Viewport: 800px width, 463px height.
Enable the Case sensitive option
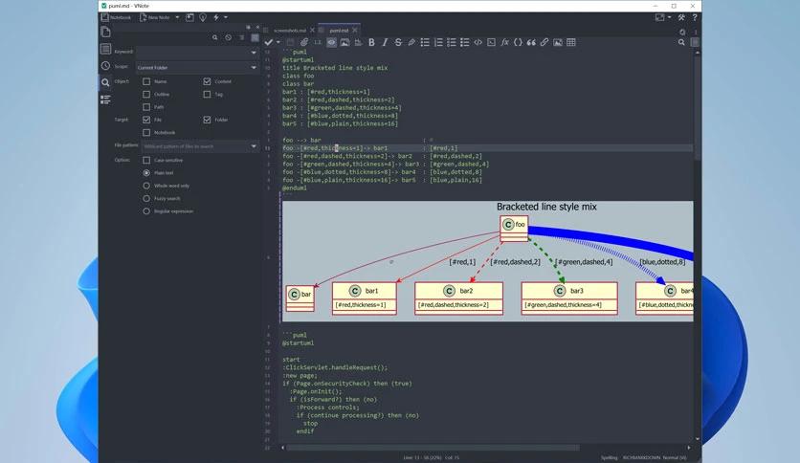[146, 160]
